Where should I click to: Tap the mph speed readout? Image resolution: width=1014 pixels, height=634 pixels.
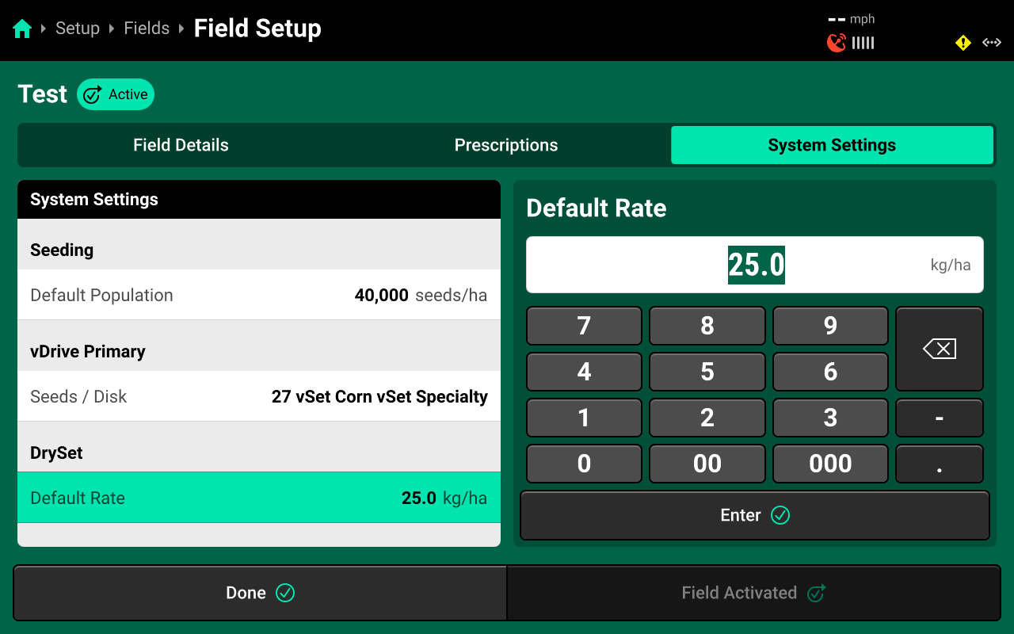pyautogui.click(x=852, y=19)
